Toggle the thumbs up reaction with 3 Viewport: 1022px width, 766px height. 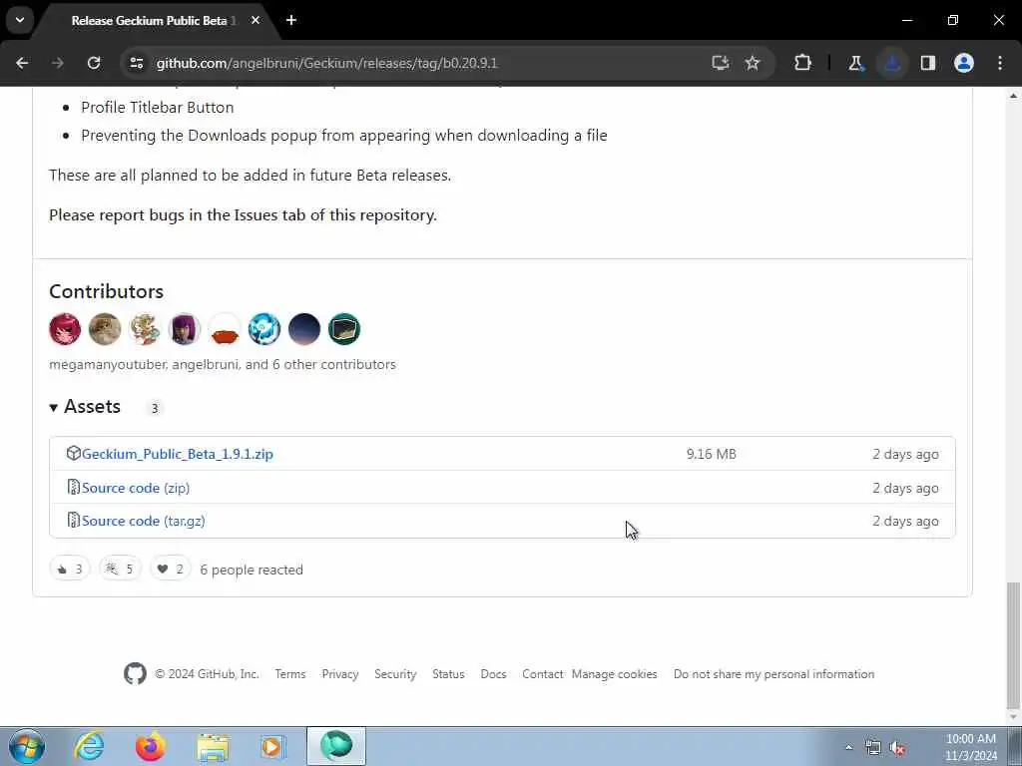point(70,569)
